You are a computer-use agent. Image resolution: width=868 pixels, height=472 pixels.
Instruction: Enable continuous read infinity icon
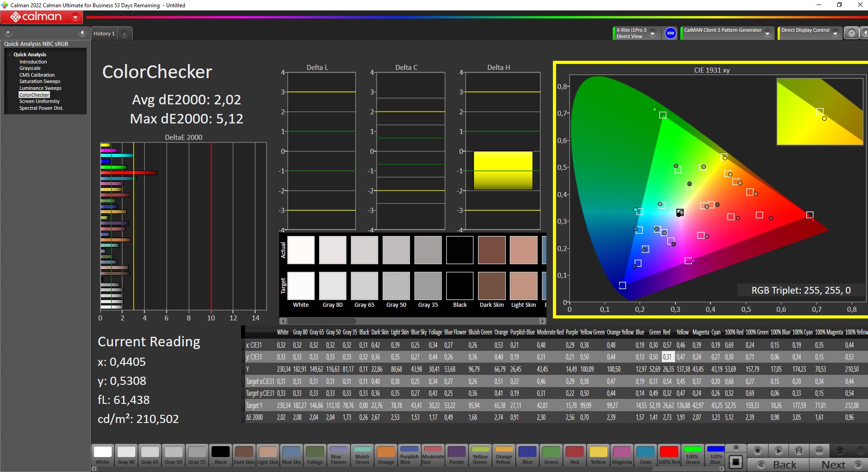pyautogui.click(x=819, y=451)
